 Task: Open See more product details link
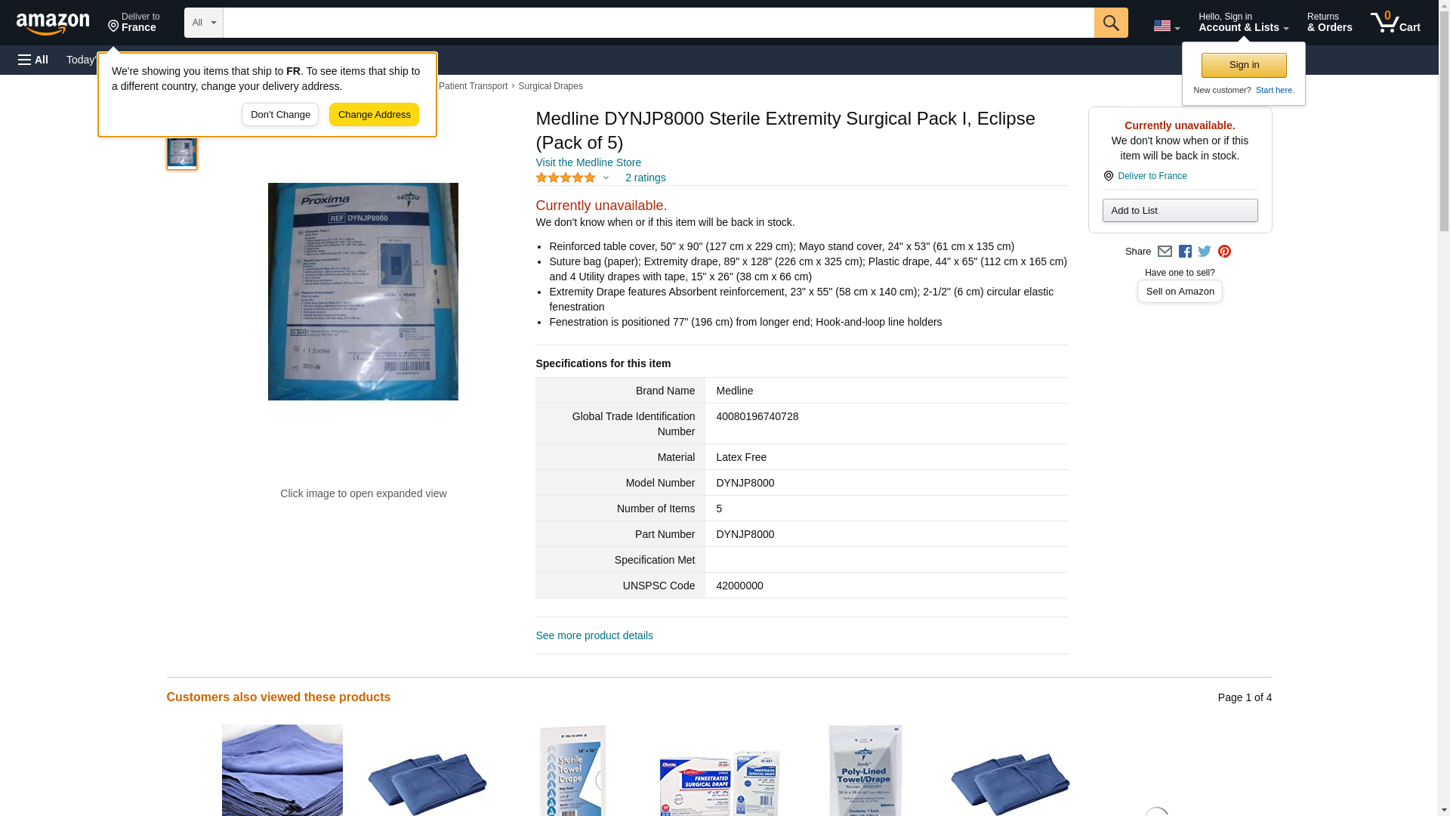[594, 636]
